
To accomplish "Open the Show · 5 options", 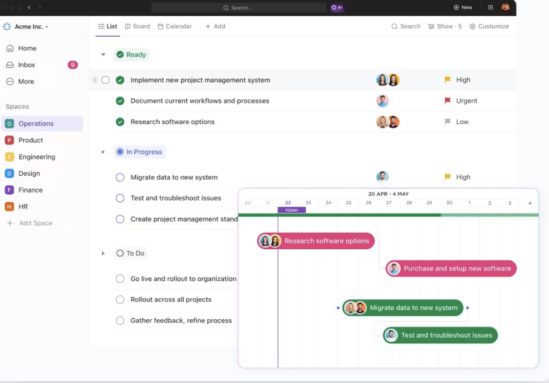I will tap(445, 26).
